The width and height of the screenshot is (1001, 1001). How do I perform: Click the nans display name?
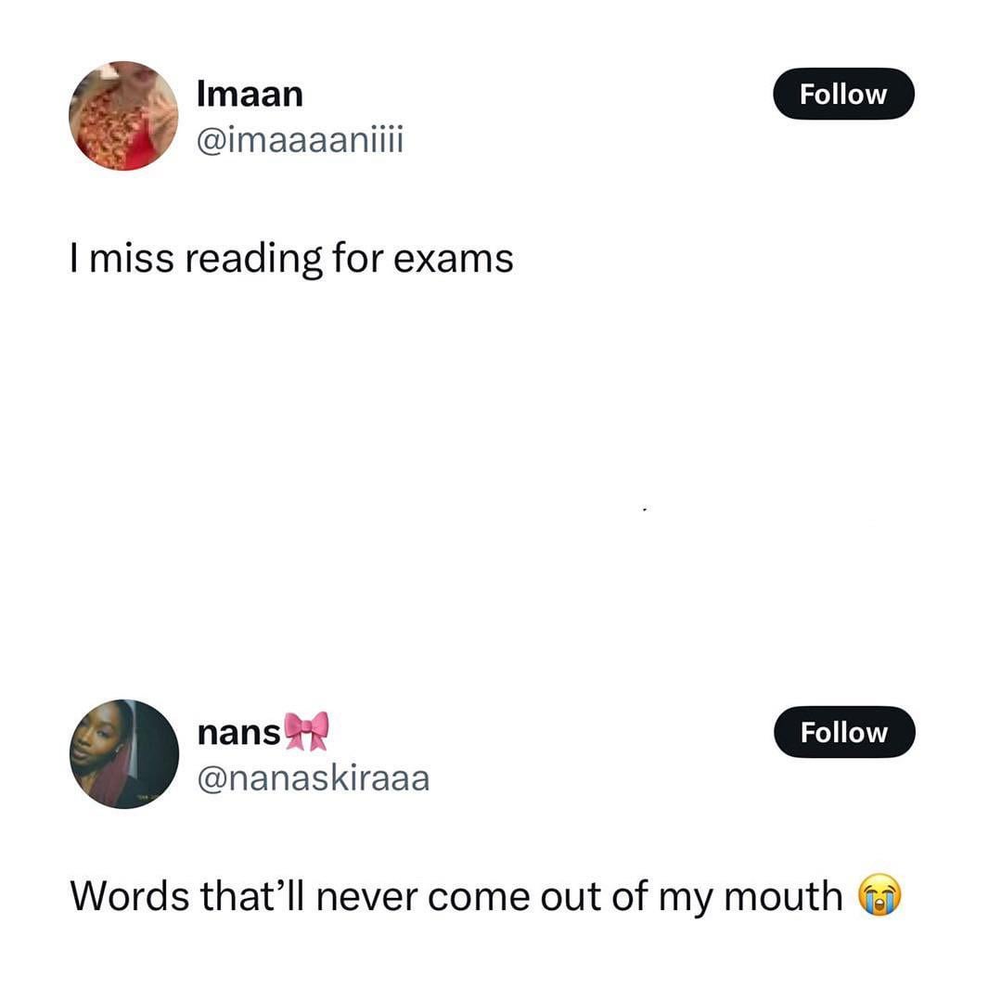point(238,733)
